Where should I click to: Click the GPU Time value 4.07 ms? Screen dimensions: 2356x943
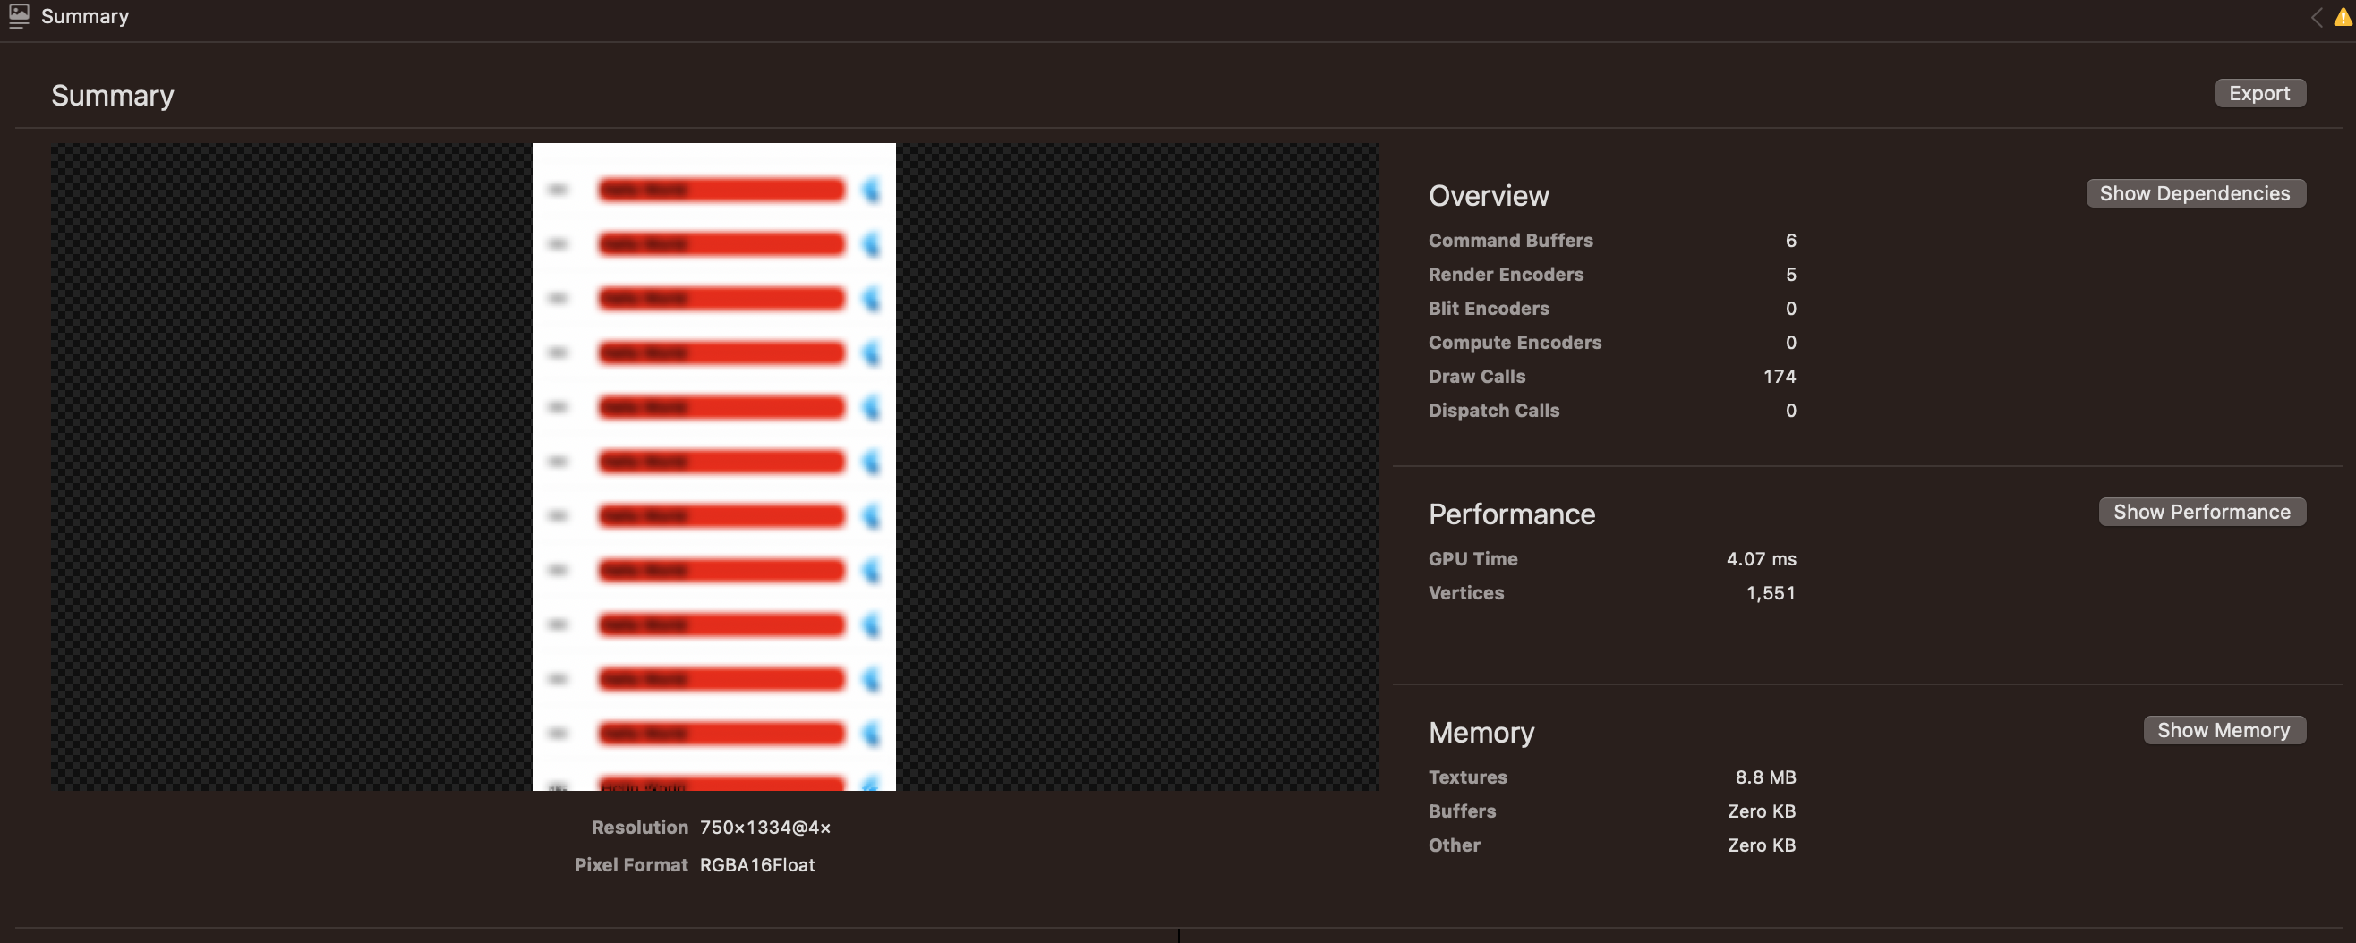click(1762, 558)
